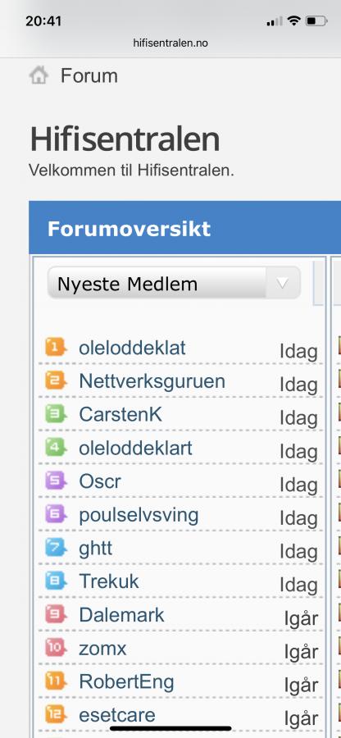341x738 pixels.
Task: Open the home icon beside Forum
Action: click(x=39, y=75)
